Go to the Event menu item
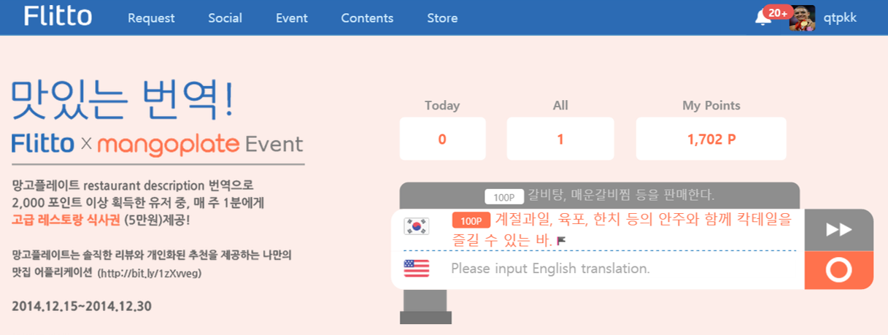This screenshot has width=888, height=335. pos(291,18)
